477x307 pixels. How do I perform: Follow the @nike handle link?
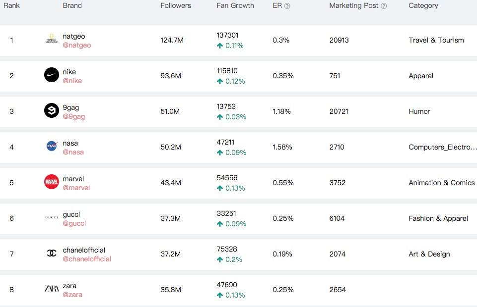tap(72, 81)
